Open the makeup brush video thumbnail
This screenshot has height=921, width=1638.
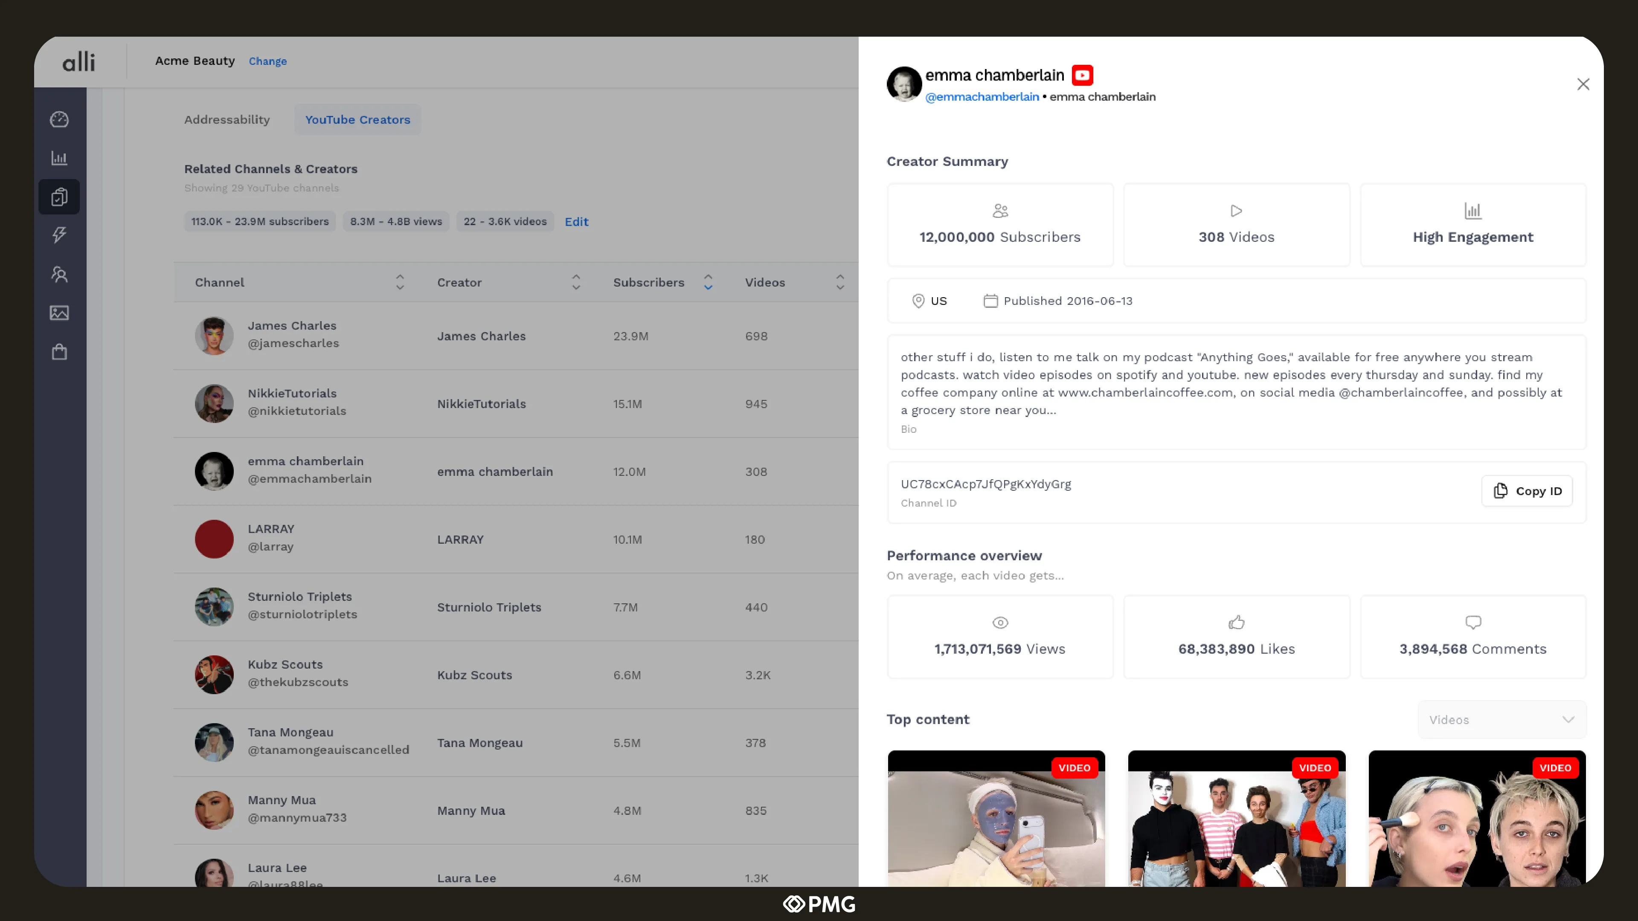pyautogui.click(x=1477, y=819)
